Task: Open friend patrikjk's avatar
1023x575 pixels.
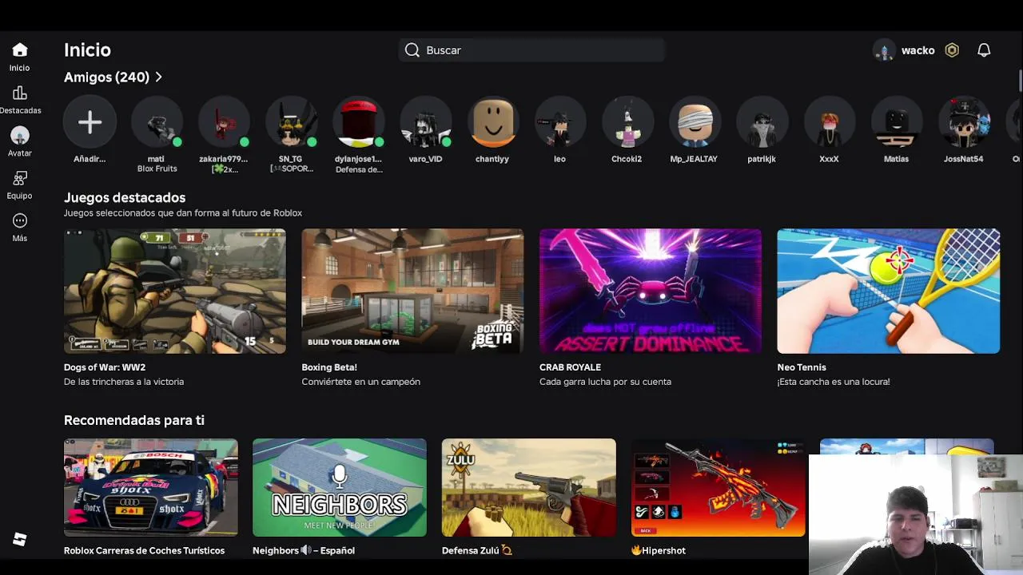Action: click(762, 122)
